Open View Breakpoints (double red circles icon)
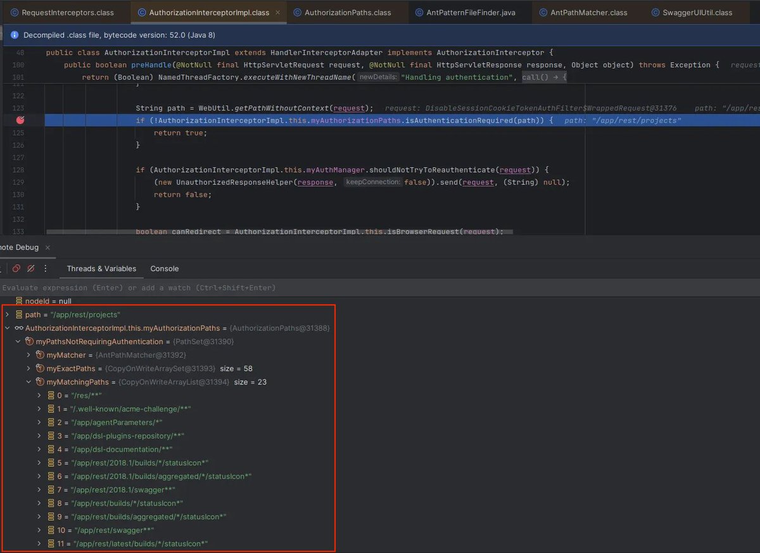The image size is (760, 553). pyautogui.click(x=16, y=269)
